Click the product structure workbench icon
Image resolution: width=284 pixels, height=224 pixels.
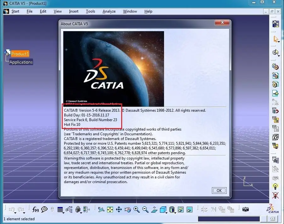click(275, 24)
